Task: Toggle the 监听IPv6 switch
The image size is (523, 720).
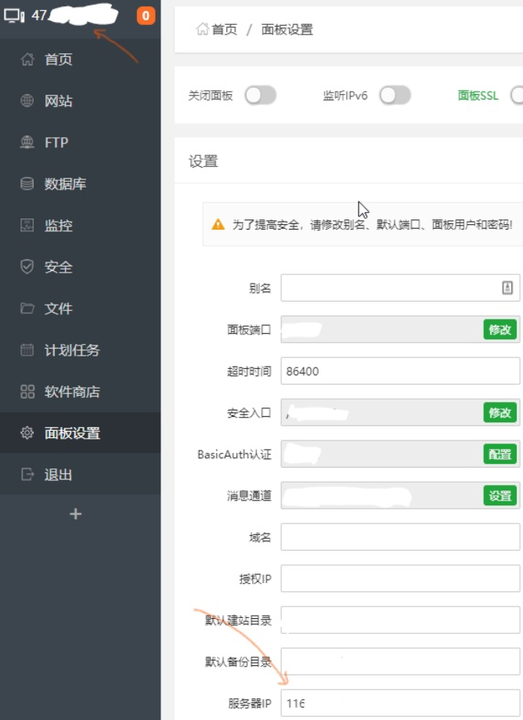Action: tap(395, 96)
